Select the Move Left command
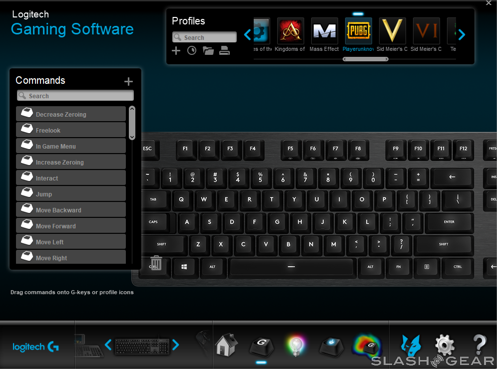The height and width of the screenshot is (369, 497). 71,241
